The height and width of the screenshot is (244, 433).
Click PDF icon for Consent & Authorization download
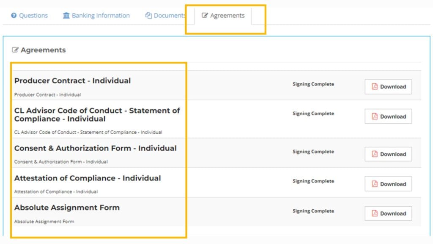375,154
